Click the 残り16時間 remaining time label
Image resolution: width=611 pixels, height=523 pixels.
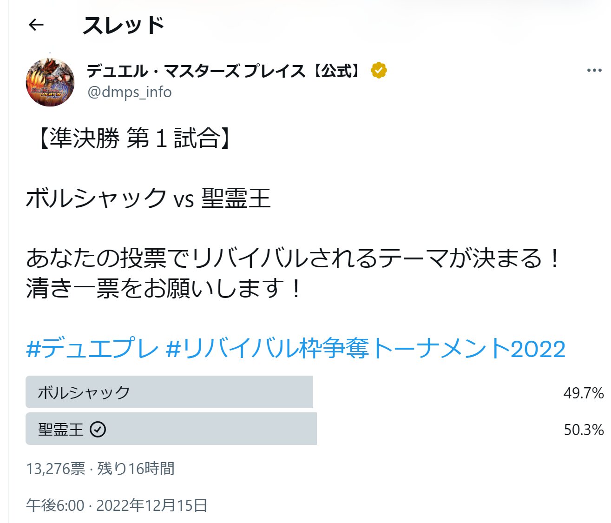pyautogui.click(x=136, y=469)
